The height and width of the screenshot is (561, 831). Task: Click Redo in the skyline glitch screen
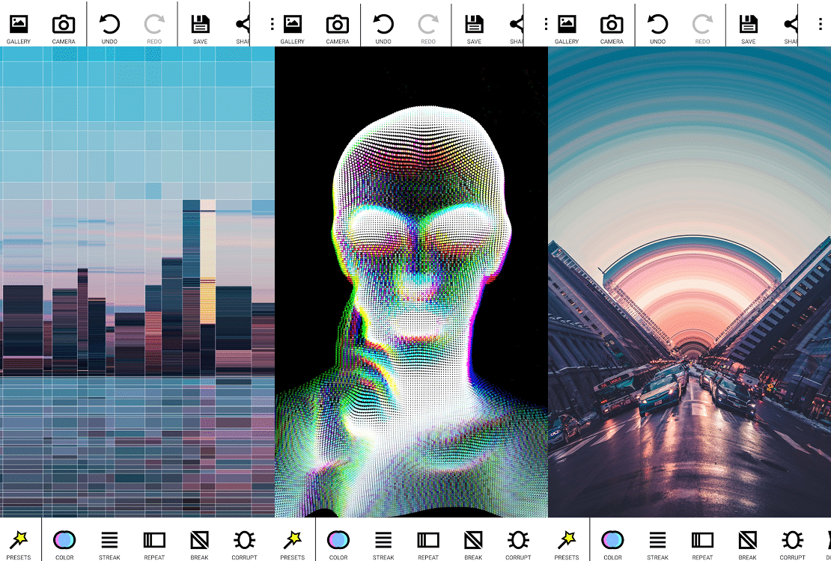coord(154,29)
